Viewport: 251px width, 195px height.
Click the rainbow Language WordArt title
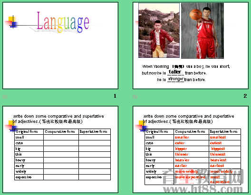click(x=63, y=22)
